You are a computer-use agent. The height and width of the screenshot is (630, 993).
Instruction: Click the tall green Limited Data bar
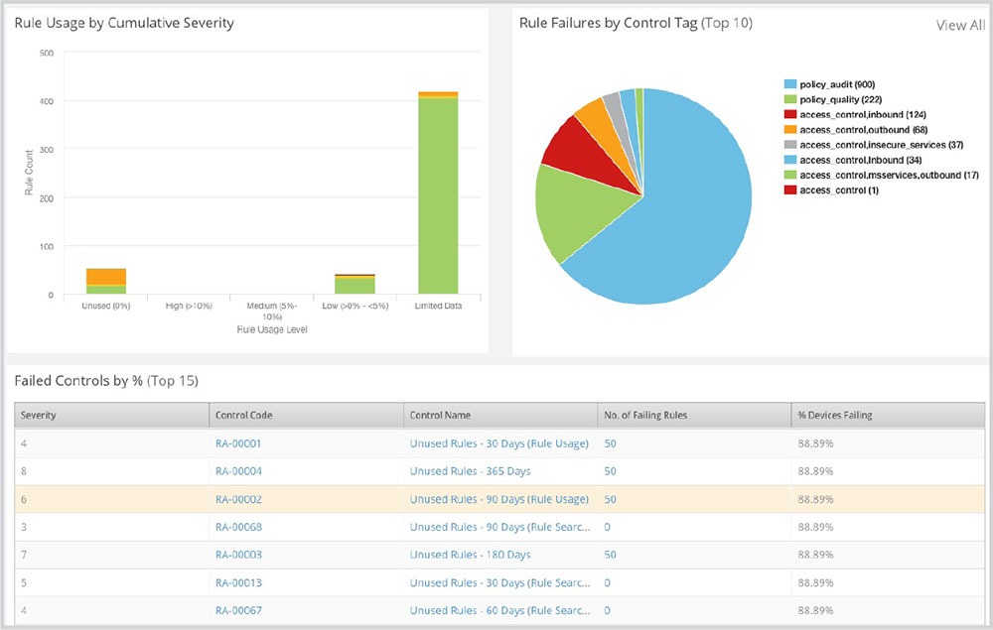click(438, 196)
